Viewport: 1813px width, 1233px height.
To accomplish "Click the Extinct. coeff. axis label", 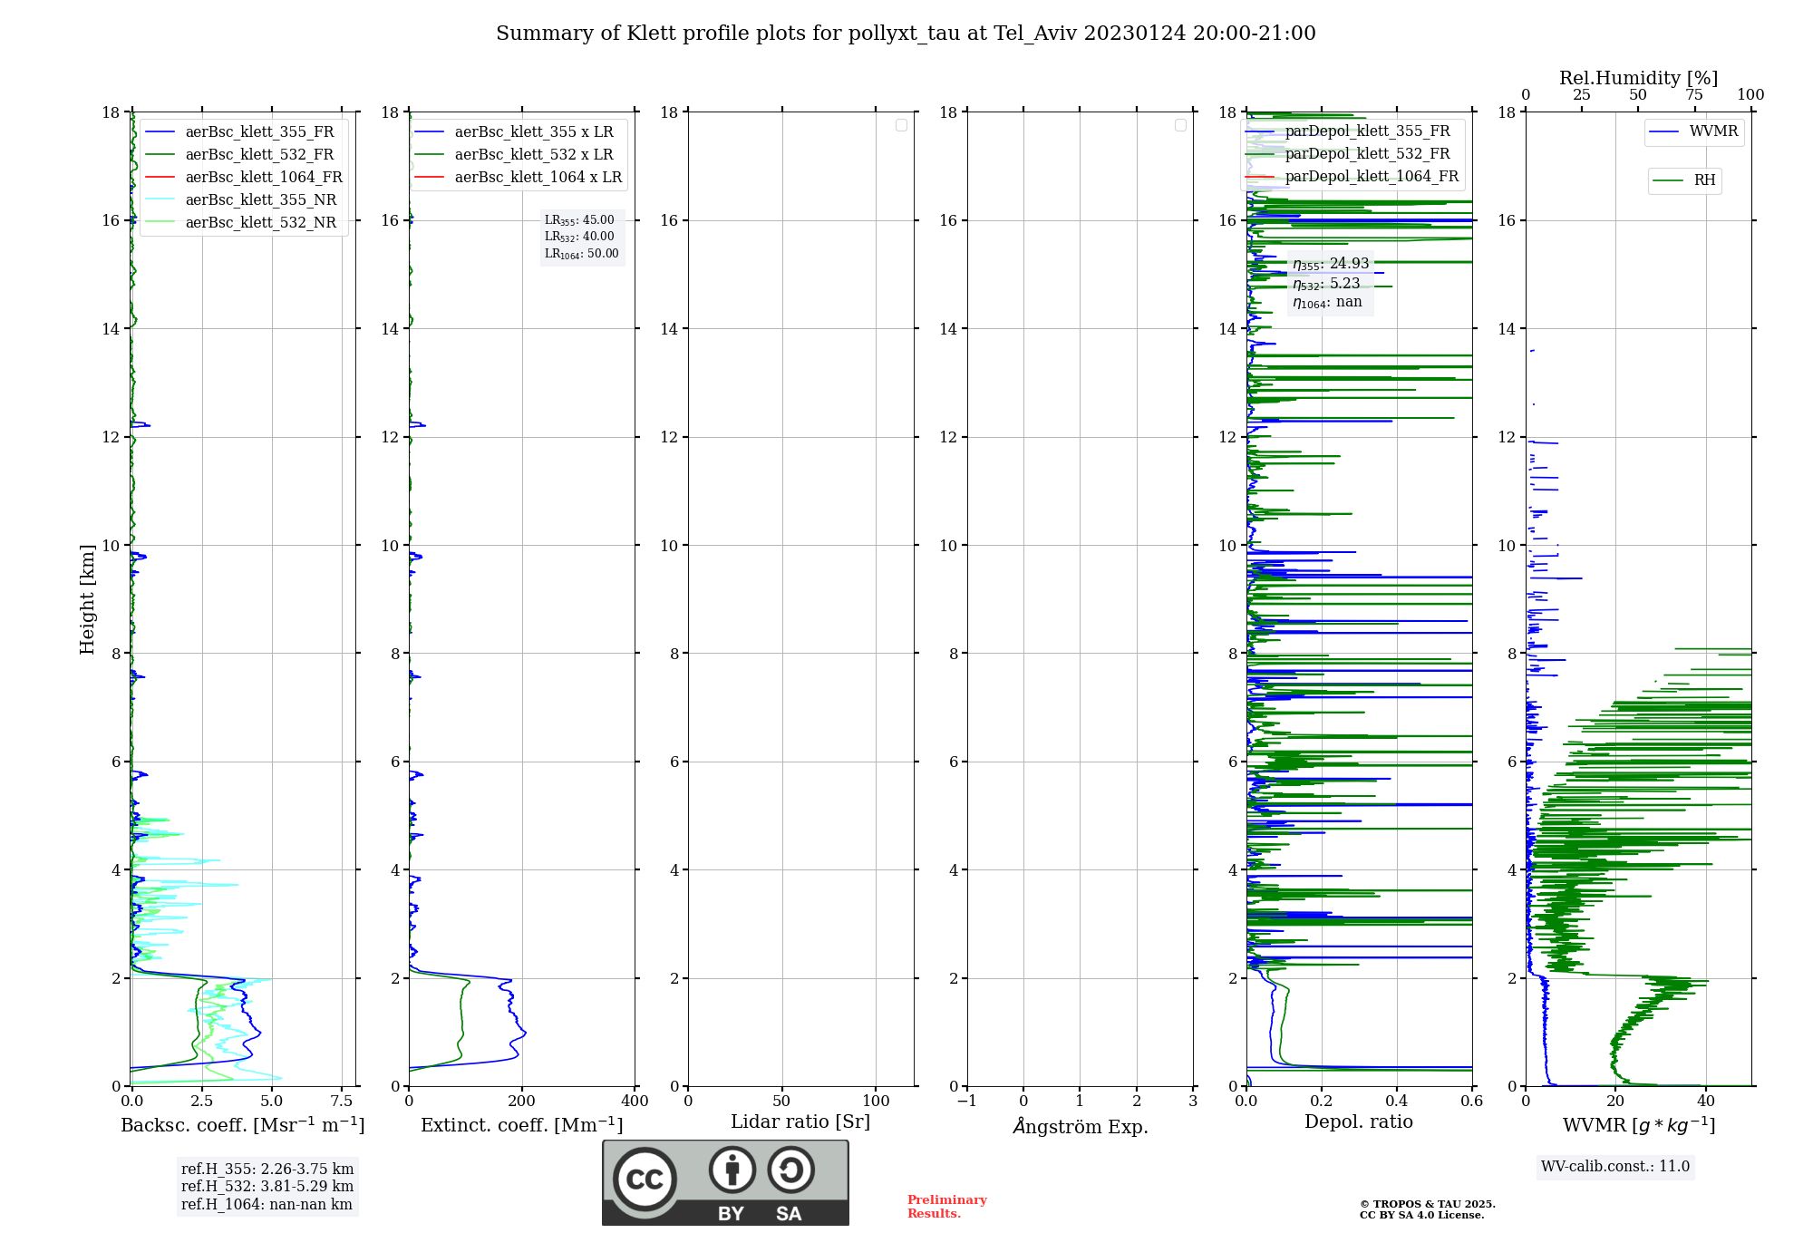I will (x=522, y=1125).
